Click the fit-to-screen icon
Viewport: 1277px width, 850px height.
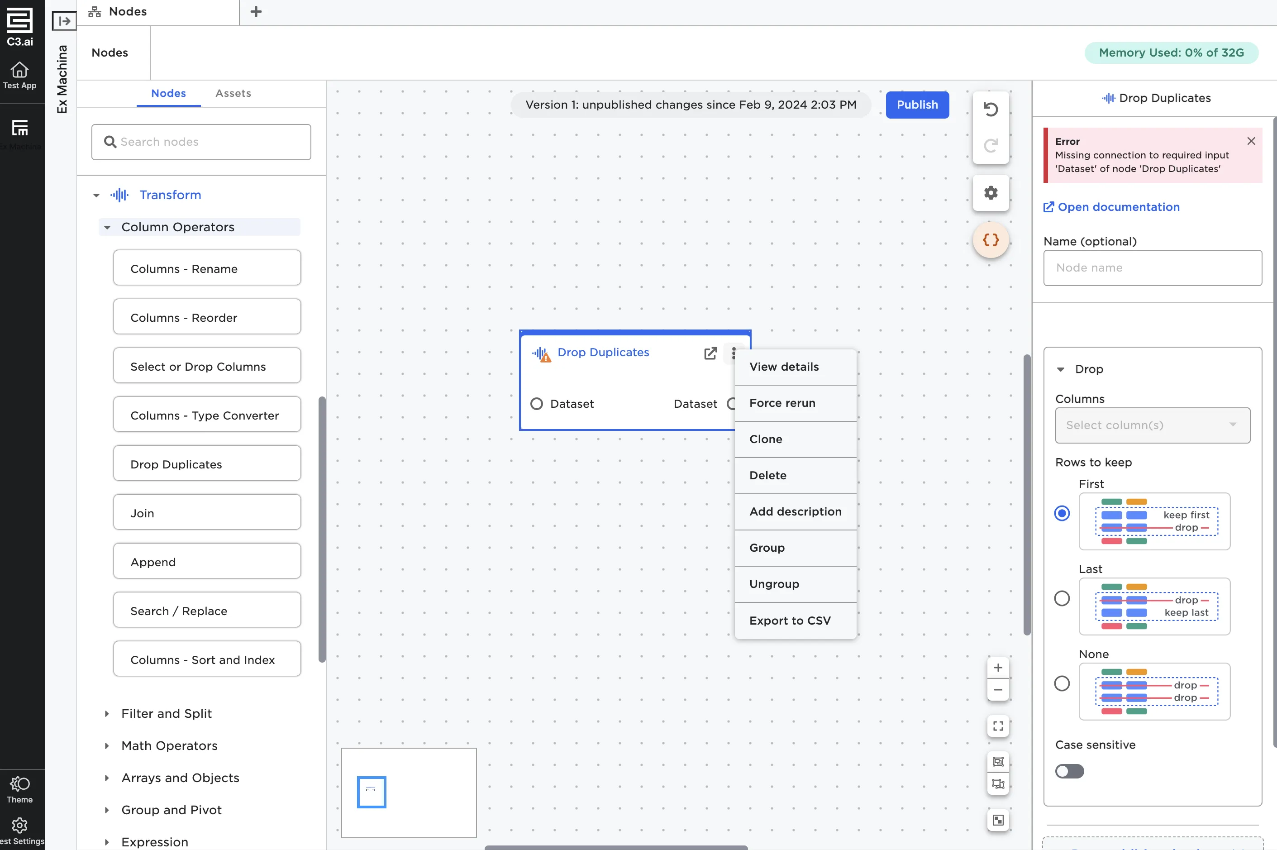pyautogui.click(x=998, y=726)
